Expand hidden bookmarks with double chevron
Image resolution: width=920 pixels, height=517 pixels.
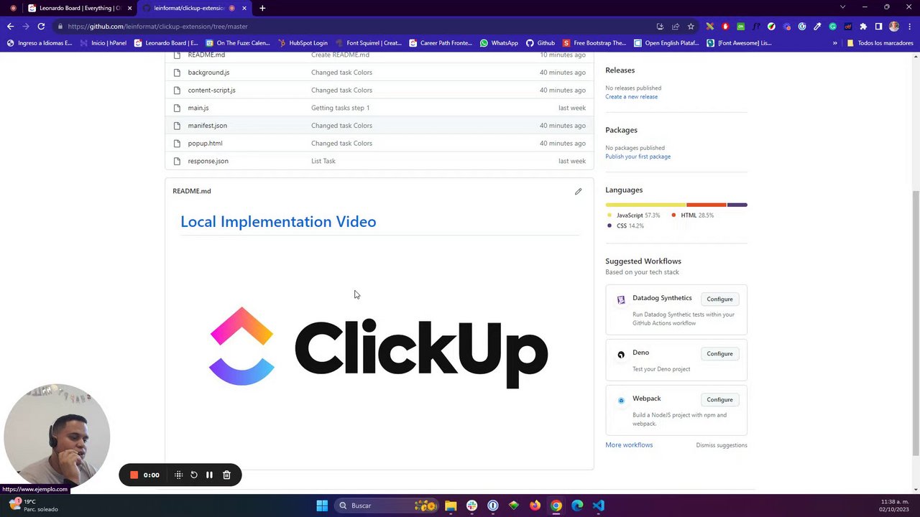[x=835, y=43]
